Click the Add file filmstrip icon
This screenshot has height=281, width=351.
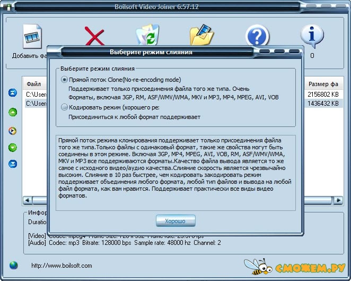[32, 36]
